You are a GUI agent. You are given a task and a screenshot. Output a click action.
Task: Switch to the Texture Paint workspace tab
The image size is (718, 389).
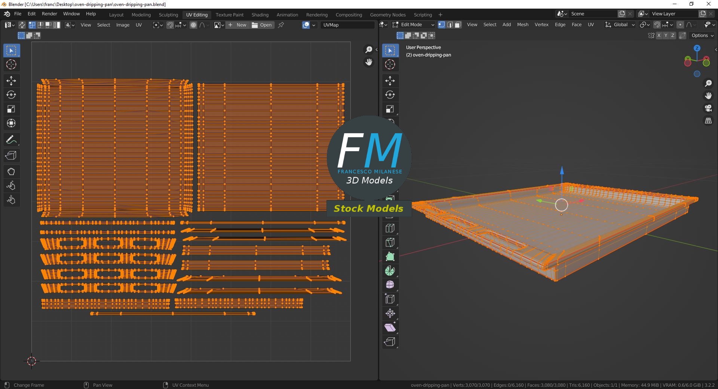(229, 15)
